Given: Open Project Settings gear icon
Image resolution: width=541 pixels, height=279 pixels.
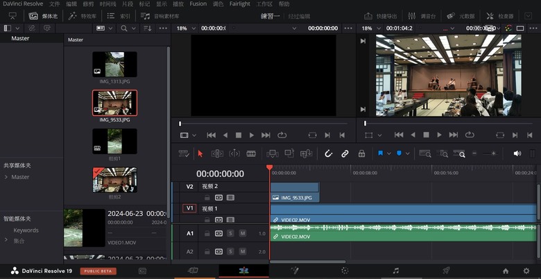Looking at the screenshot, I should tap(526, 271).
